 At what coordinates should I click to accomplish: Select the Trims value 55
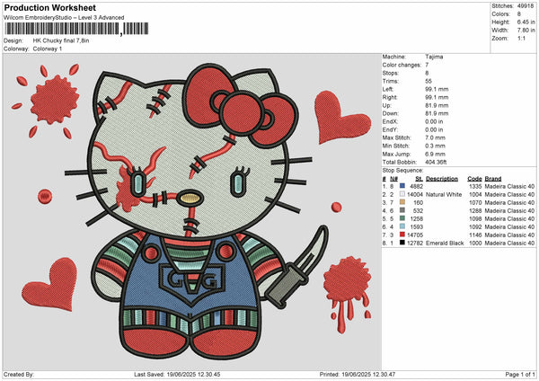tap(429, 81)
